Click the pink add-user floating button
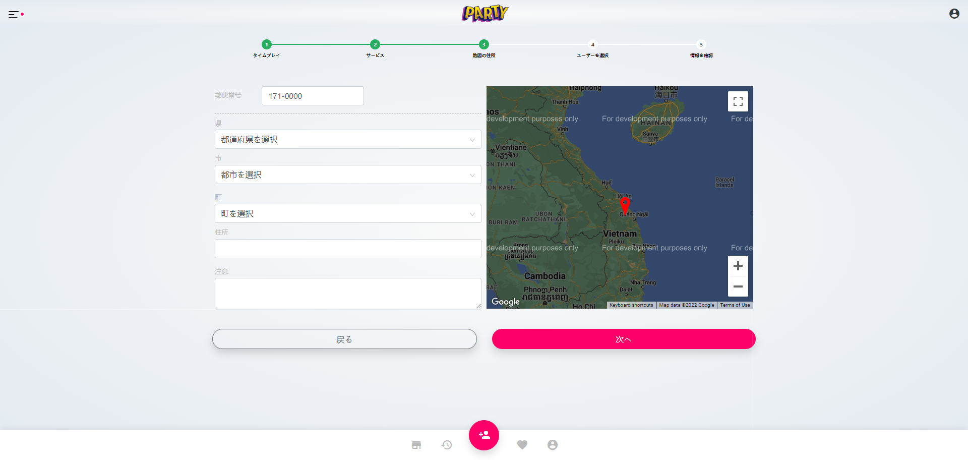Image resolution: width=968 pixels, height=460 pixels. [484, 435]
